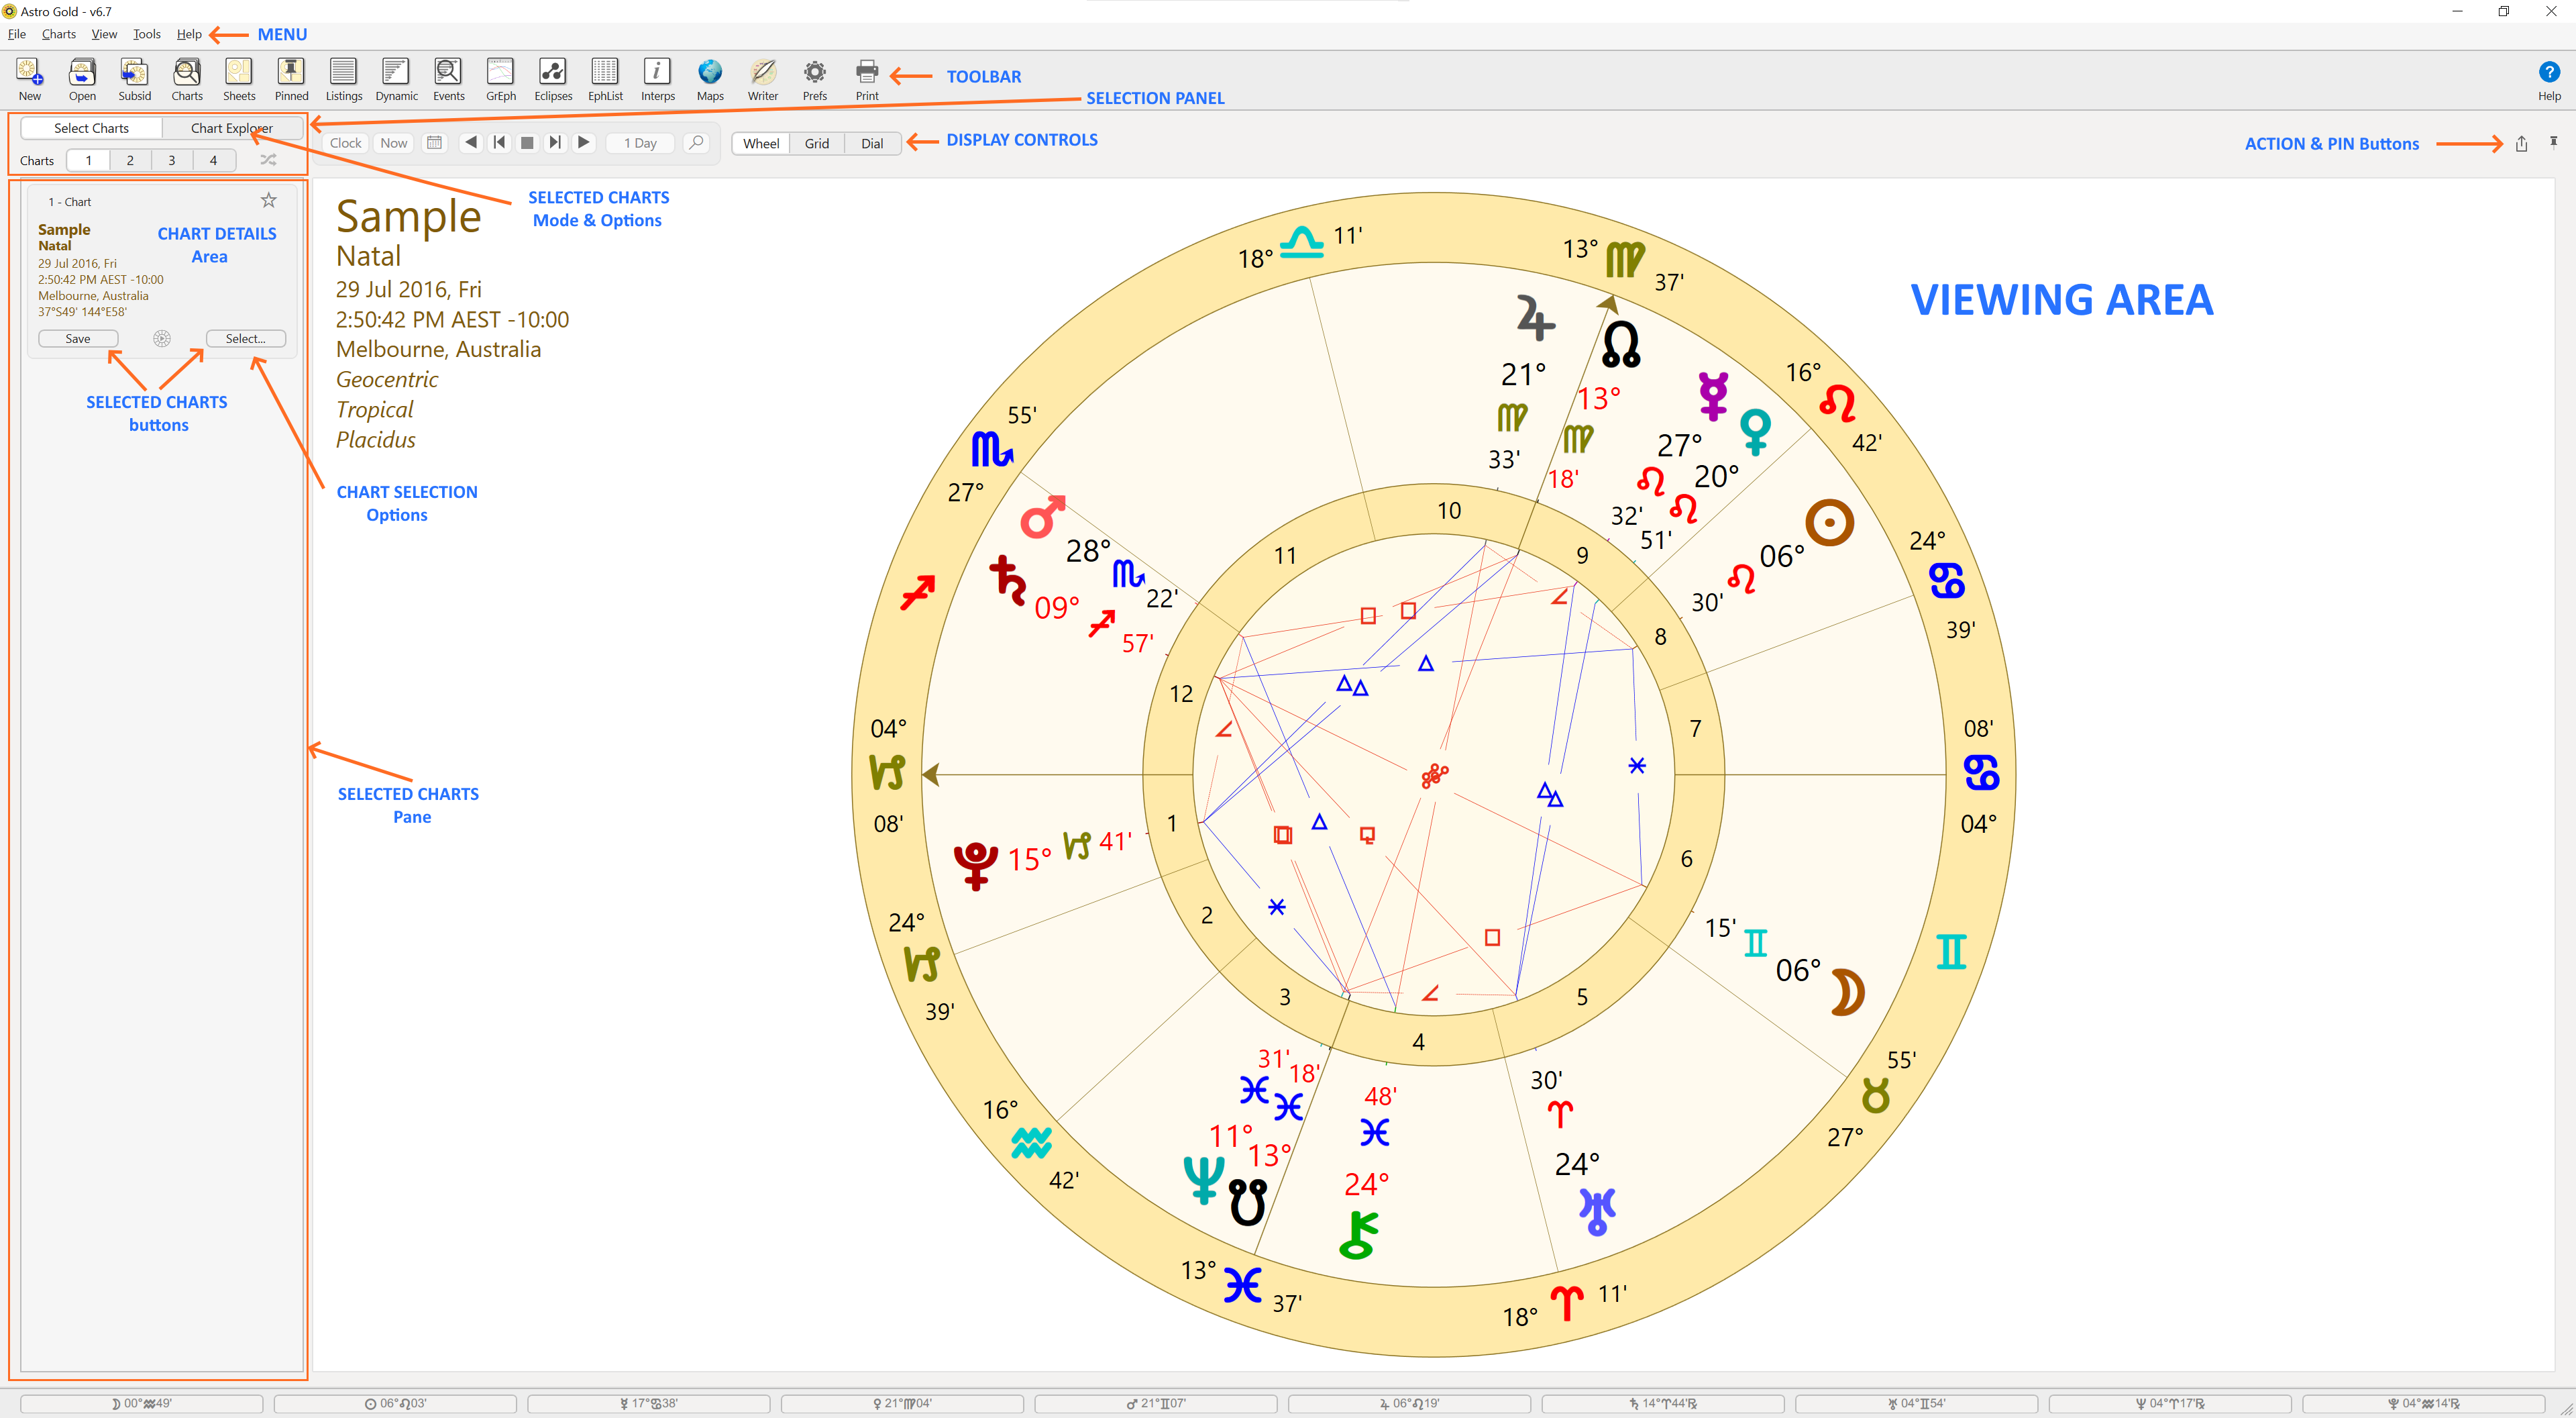Open the File menu
This screenshot has height=1418, width=2576.
[17, 34]
